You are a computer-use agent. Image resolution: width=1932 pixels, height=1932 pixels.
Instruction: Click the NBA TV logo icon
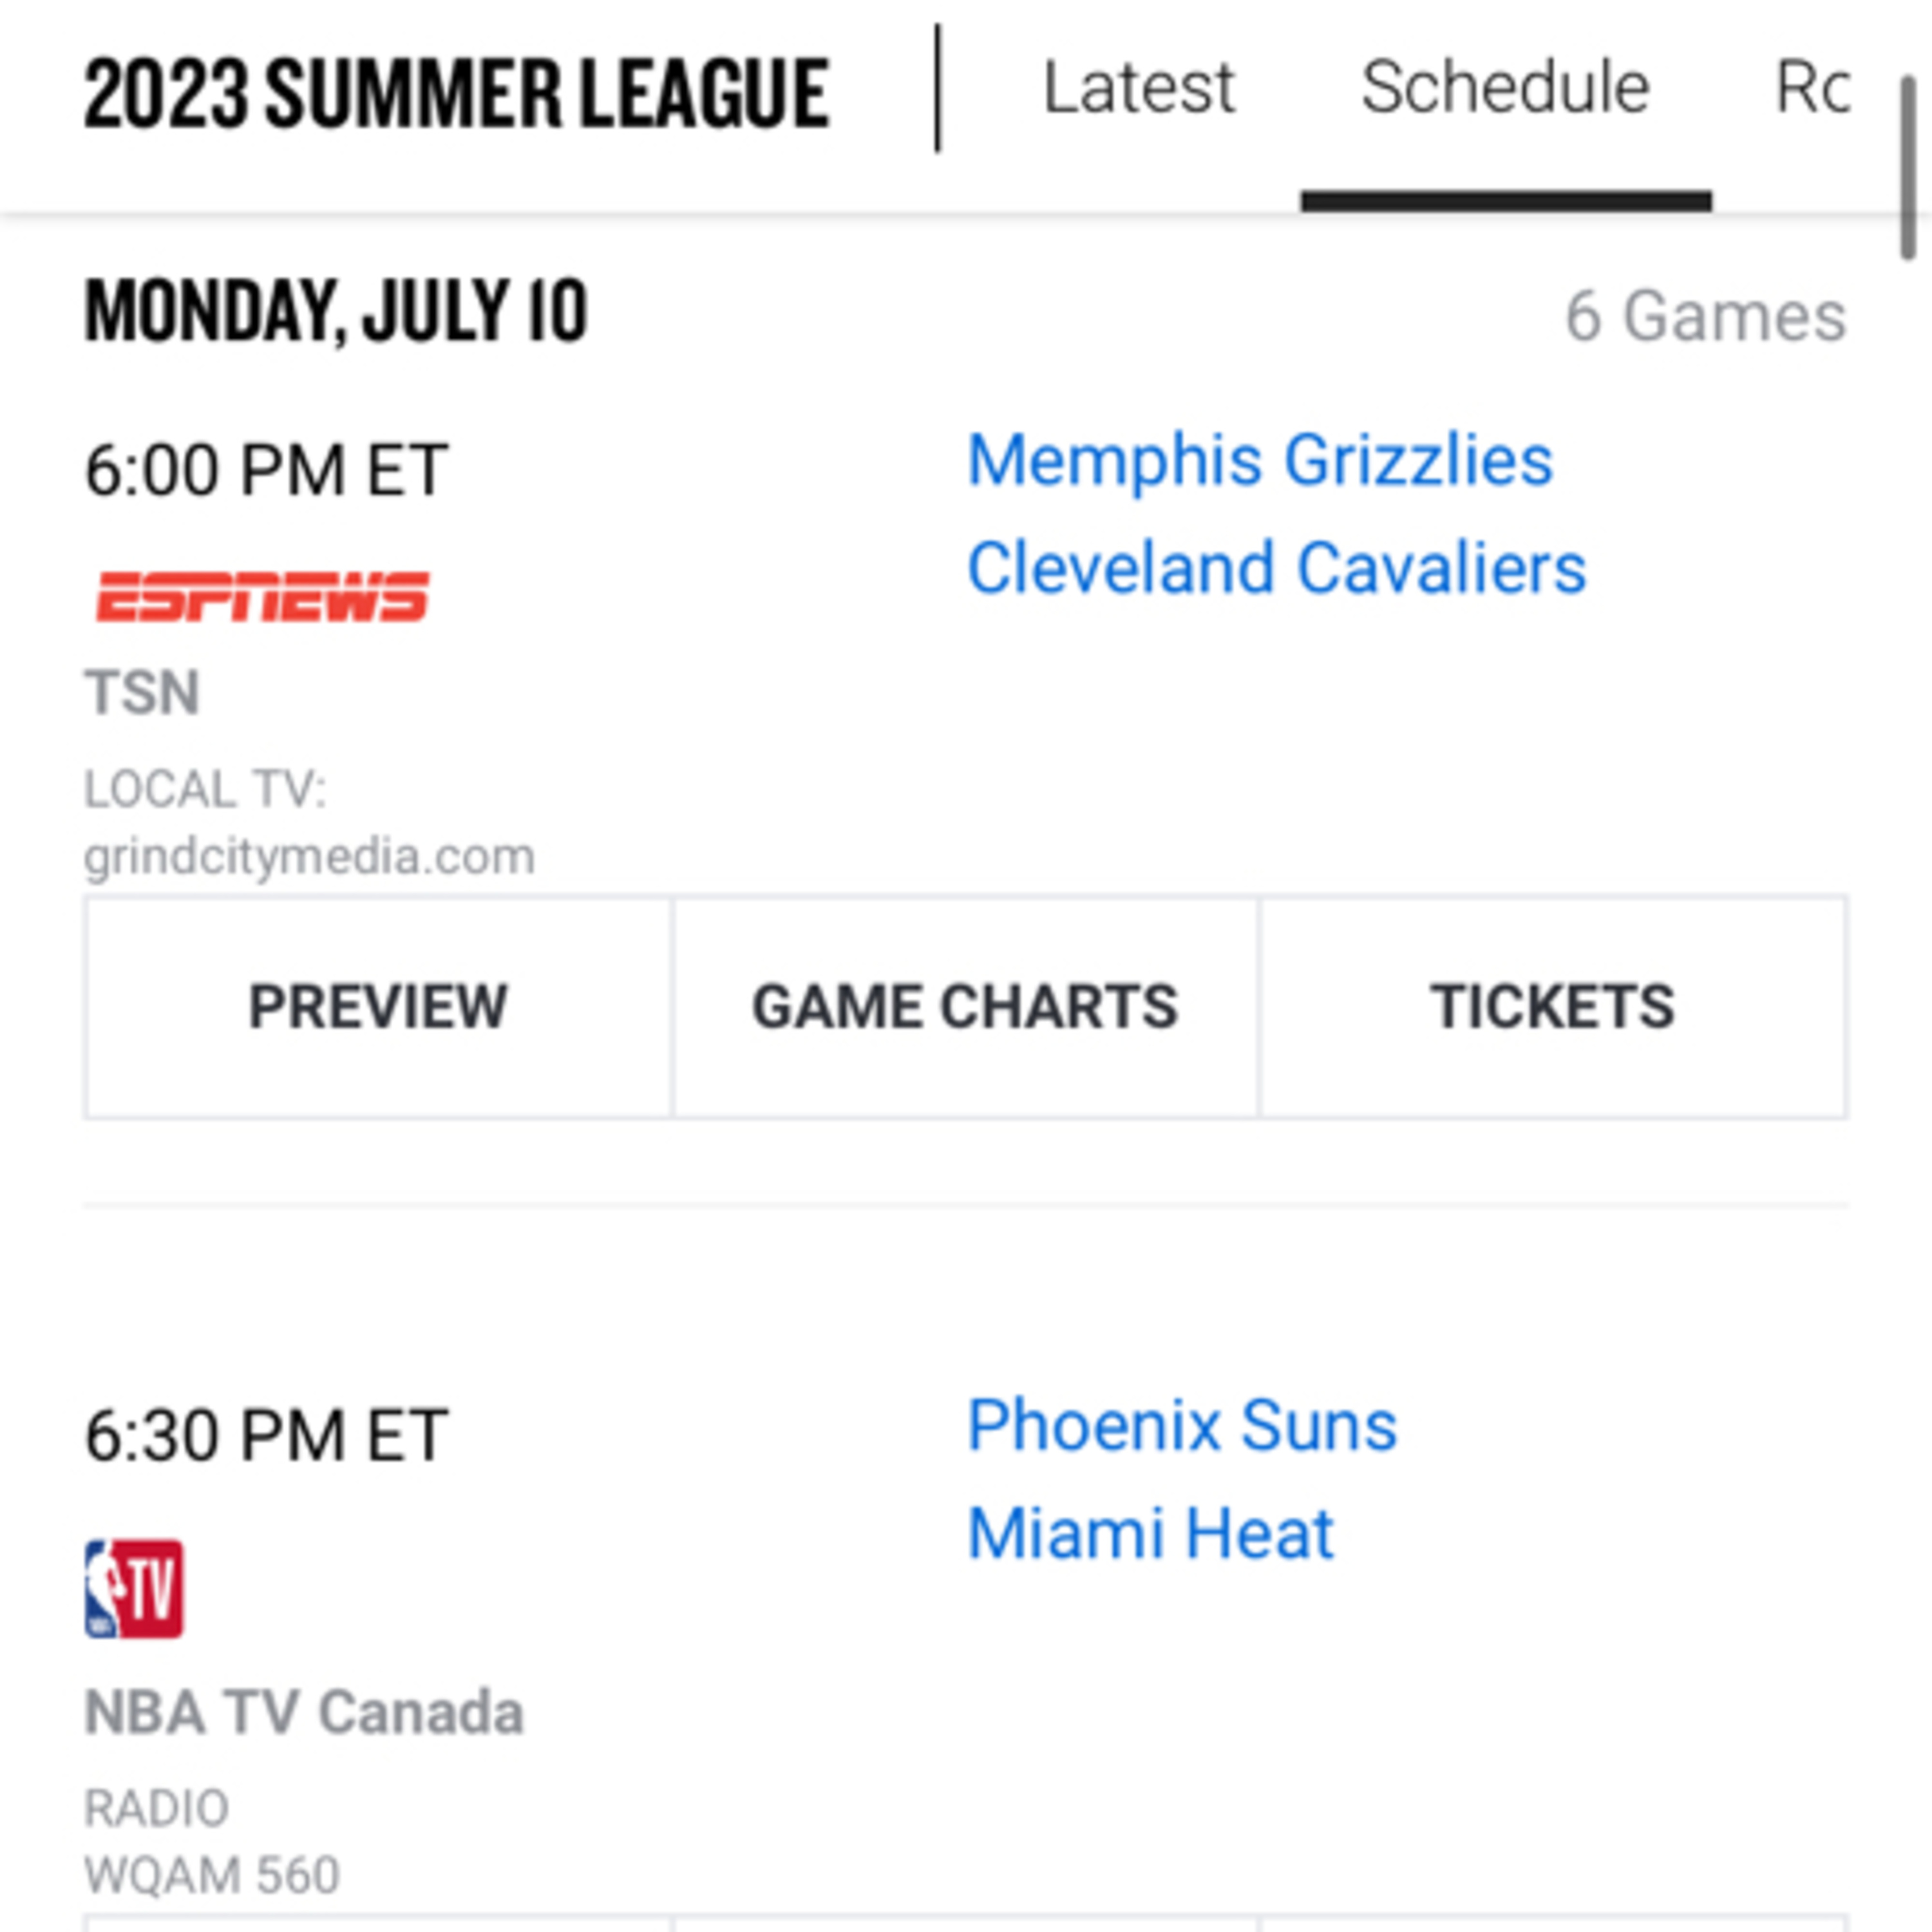click(134, 1588)
